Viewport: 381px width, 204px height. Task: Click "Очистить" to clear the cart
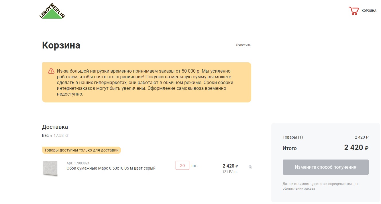tap(243, 45)
